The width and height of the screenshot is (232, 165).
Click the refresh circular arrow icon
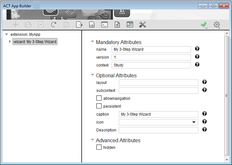point(54,25)
